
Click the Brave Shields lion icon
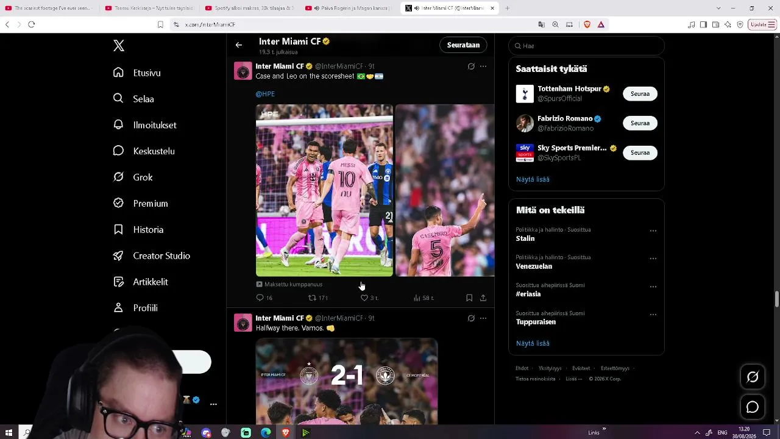click(587, 24)
